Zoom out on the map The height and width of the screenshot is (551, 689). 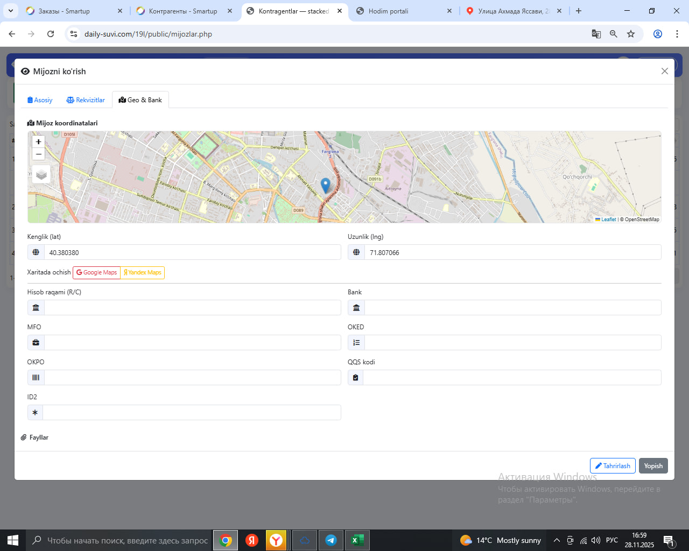[x=38, y=154]
